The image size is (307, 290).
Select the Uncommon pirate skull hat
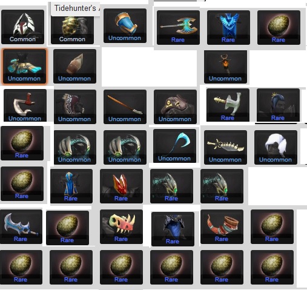tap(175, 107)
